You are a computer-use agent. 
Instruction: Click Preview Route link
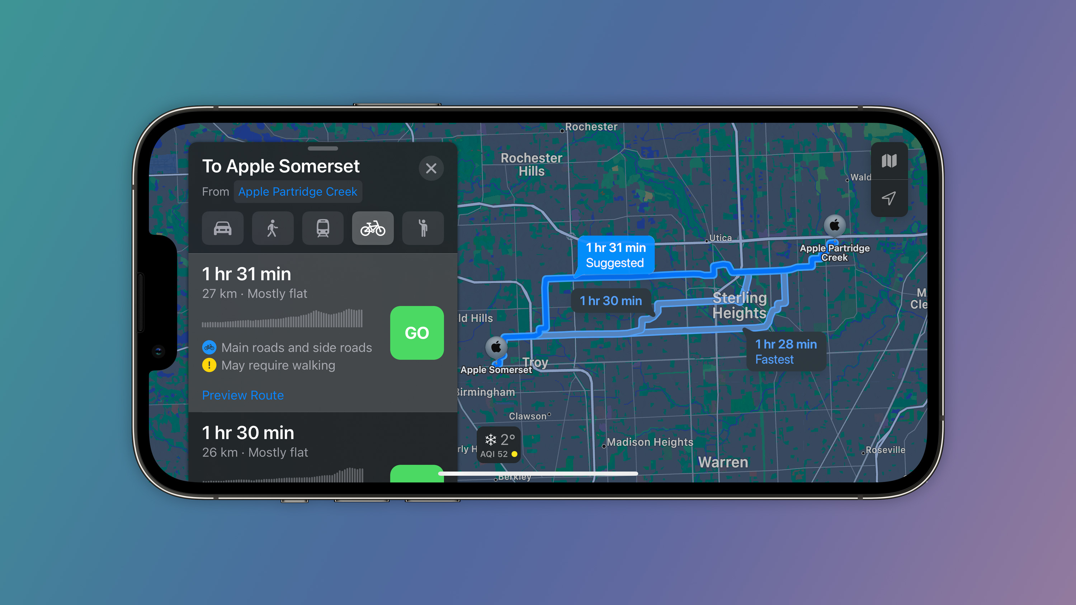click(x=244, y=395)
